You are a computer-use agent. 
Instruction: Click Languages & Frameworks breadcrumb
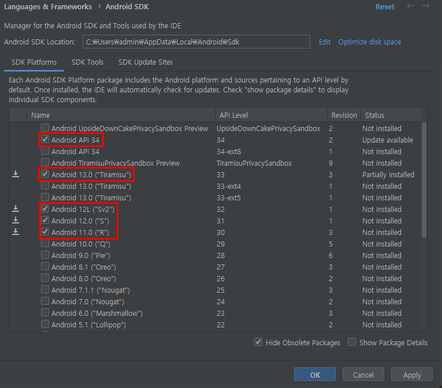(x=48, y=7)
